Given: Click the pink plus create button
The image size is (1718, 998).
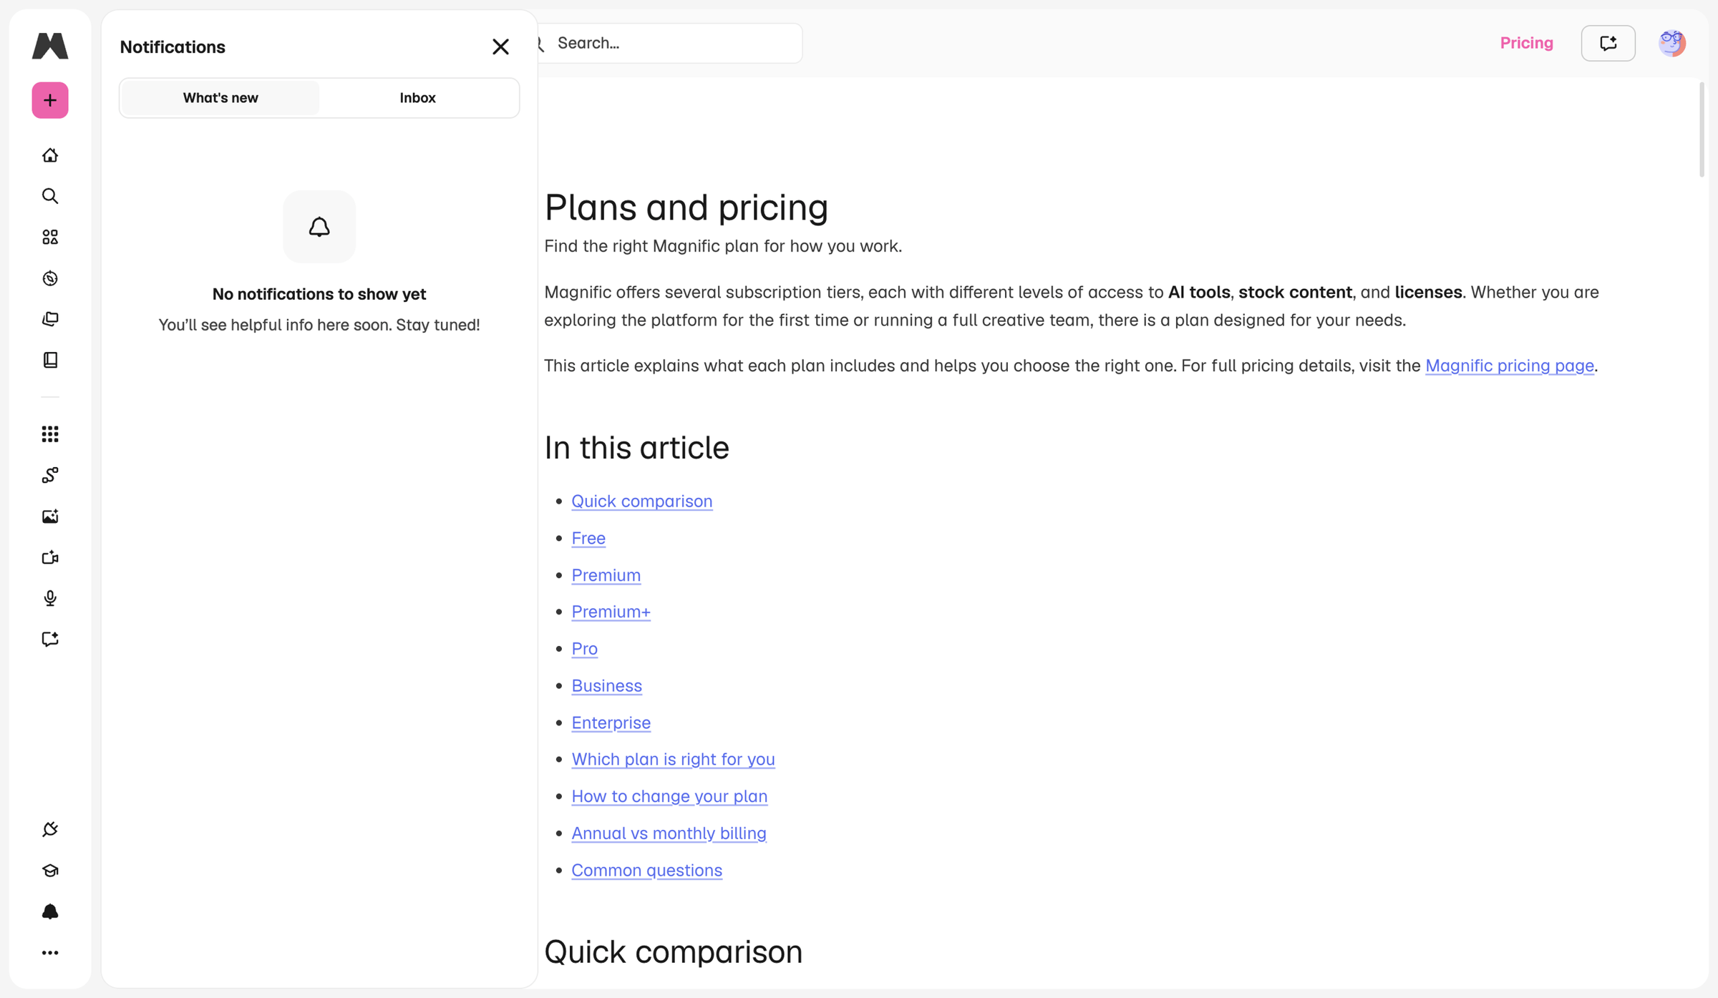Looking at the screenshot, I should click(x=50, y=100).
